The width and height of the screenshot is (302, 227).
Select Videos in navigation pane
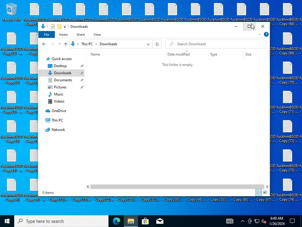pos(59,101)
